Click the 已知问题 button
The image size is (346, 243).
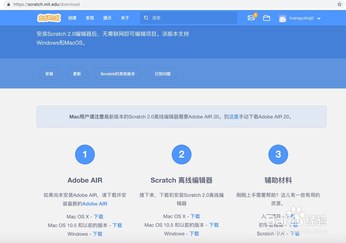click(163, 73)
